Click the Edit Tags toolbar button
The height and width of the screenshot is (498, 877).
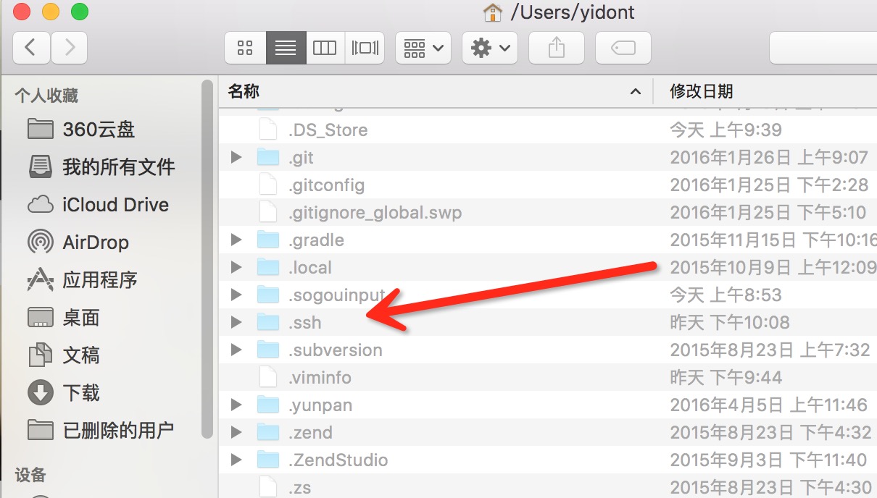point(623,48)
